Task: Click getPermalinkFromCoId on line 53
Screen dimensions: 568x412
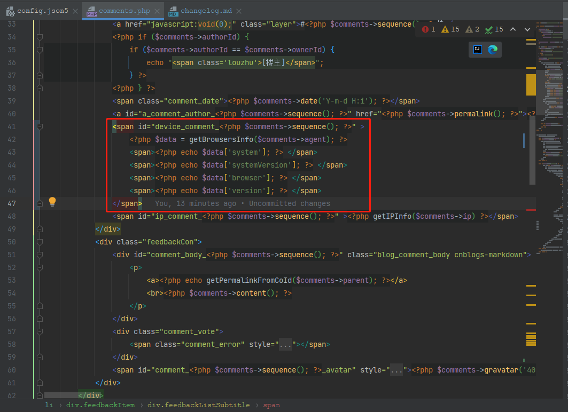Action: pyautogui.click(x=249, y=280)
